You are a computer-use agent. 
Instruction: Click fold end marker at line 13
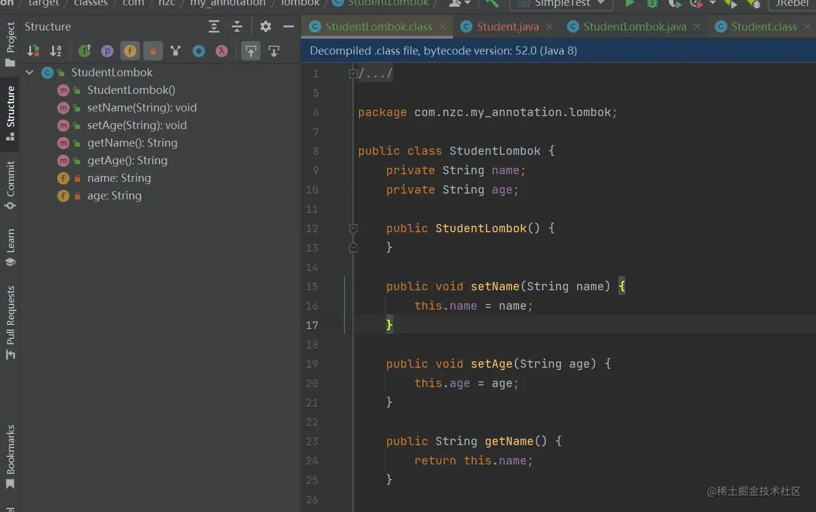click(353, 247)
